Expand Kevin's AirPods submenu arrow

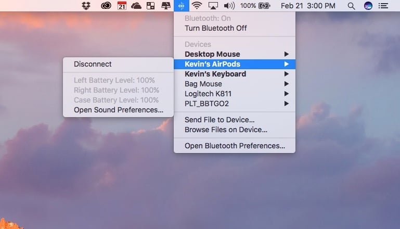tap(286, 64)
